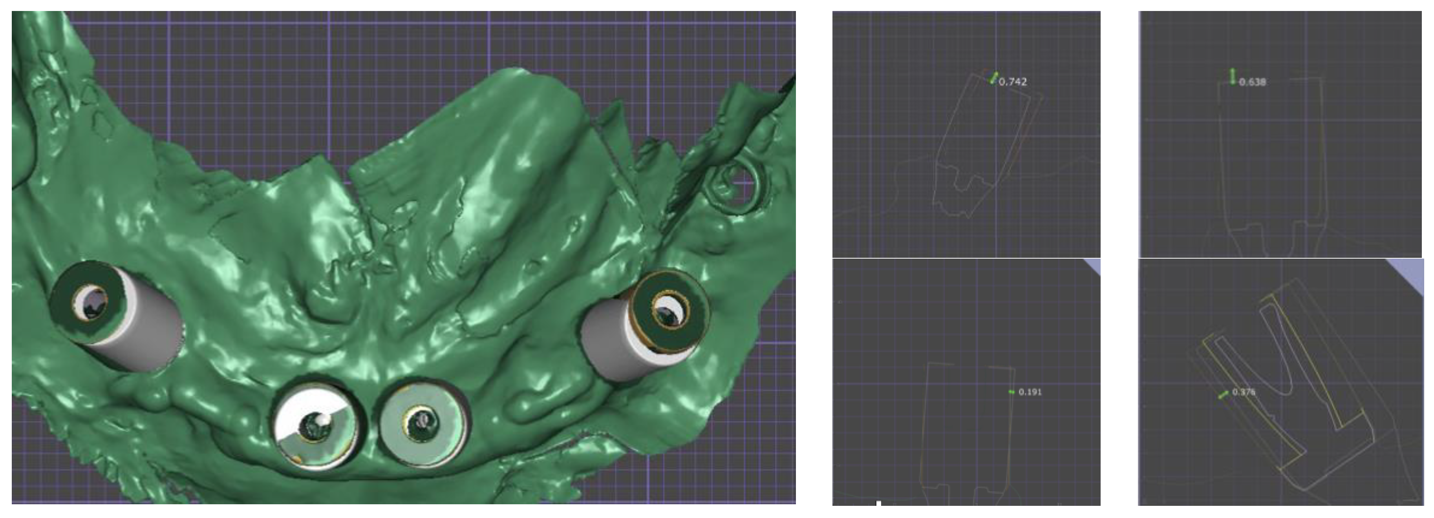Viewport: 1434px width, 518px height.
Task: Click the 0.376 measurement label
Action: 1244,392
